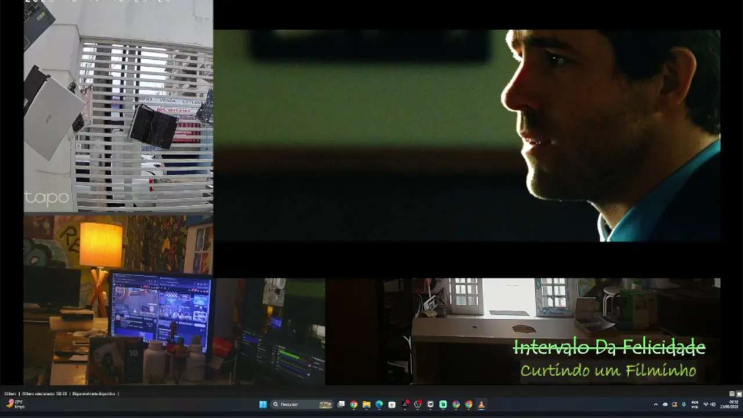
Task: Click the Tapo camera feed panel
Action: point(118,107)
